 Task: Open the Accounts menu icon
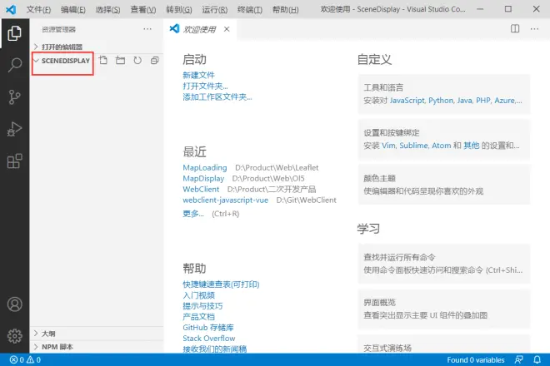[14, 304]
